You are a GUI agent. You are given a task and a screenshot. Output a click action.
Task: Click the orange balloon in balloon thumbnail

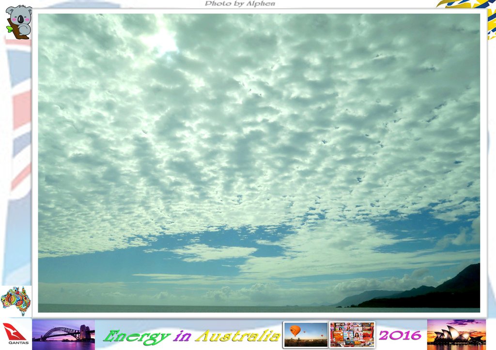click(x=295, y=330)
